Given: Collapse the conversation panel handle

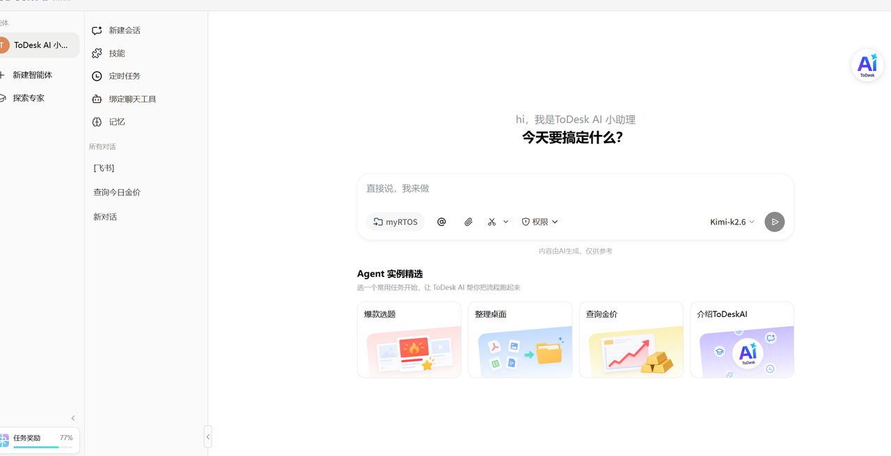Looking at the screenshot, I should coord(207,437).
